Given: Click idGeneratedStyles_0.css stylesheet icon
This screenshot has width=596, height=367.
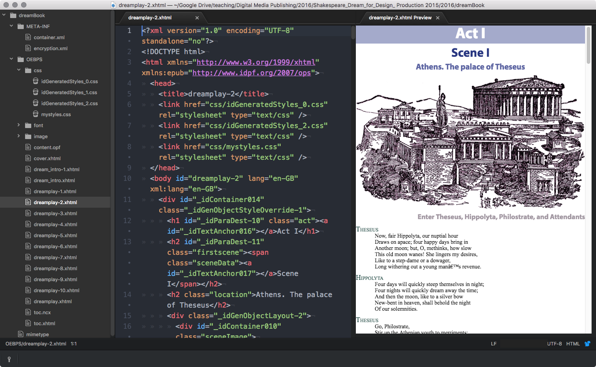Looking at the screenshot, I should coord(35,81).
